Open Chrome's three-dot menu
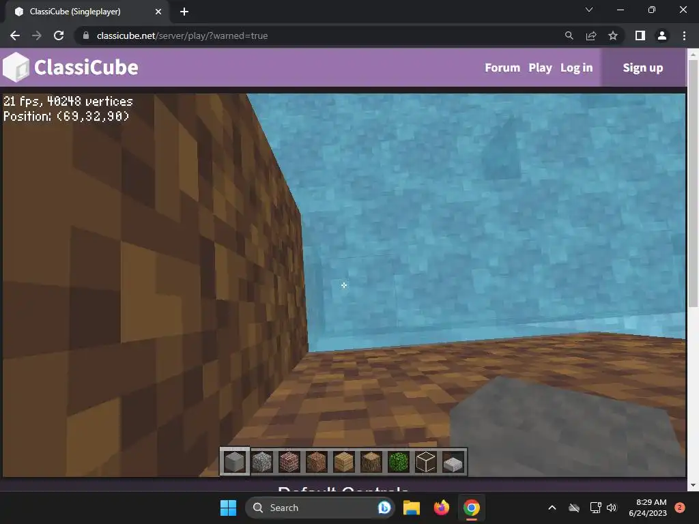 [x=684, y=35]
